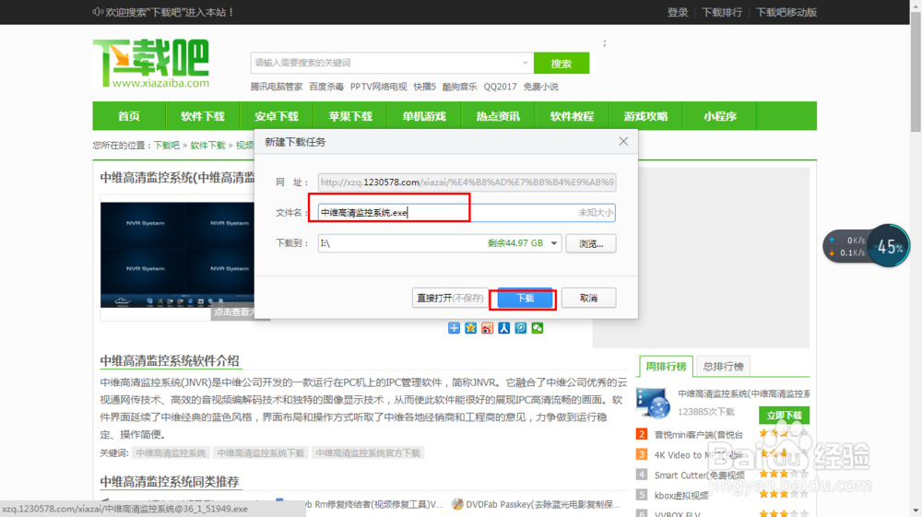
Task: Open 小程序 navigation item
Action: pyautogui.click(x=720, y=116)
